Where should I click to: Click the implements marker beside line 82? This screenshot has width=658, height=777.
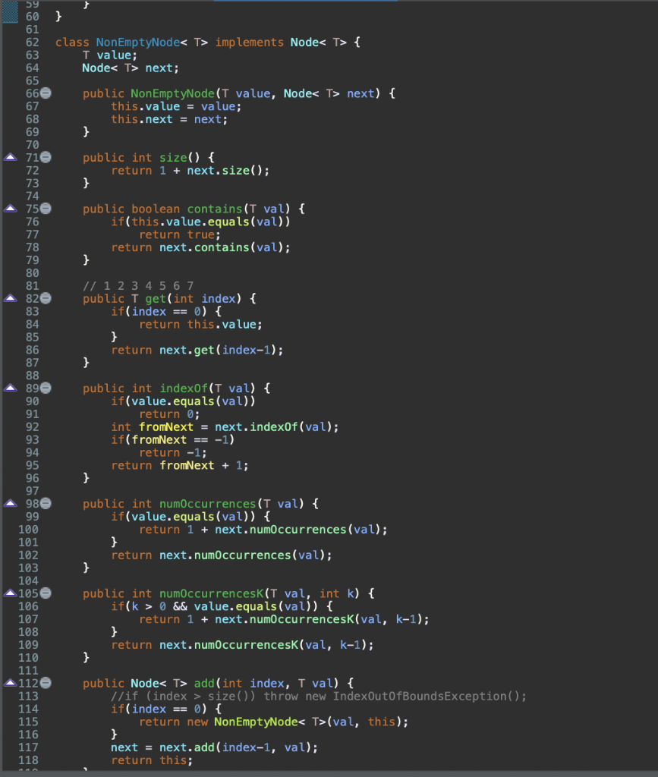(11, 298)
